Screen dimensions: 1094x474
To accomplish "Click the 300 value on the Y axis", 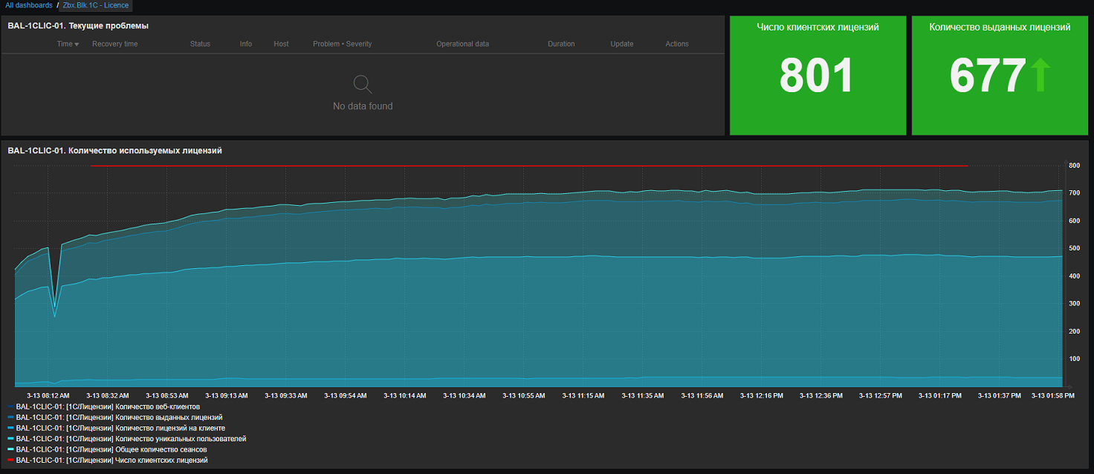I will point(1074,304).
